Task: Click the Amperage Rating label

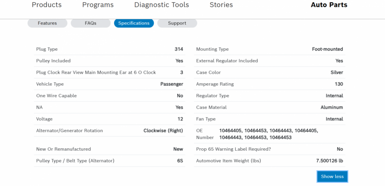Action: (215, 84)
